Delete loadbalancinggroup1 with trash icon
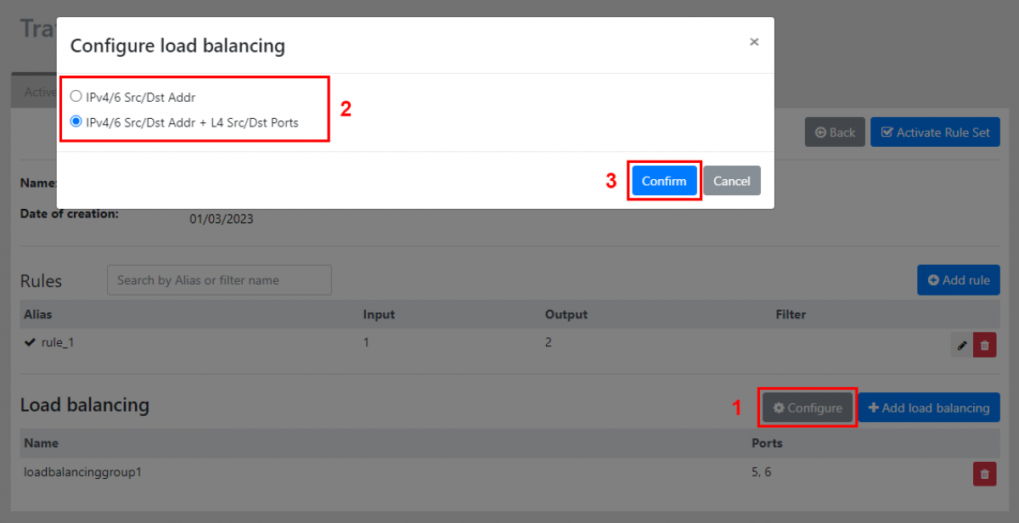1019x523 pixels. point(984,474)
